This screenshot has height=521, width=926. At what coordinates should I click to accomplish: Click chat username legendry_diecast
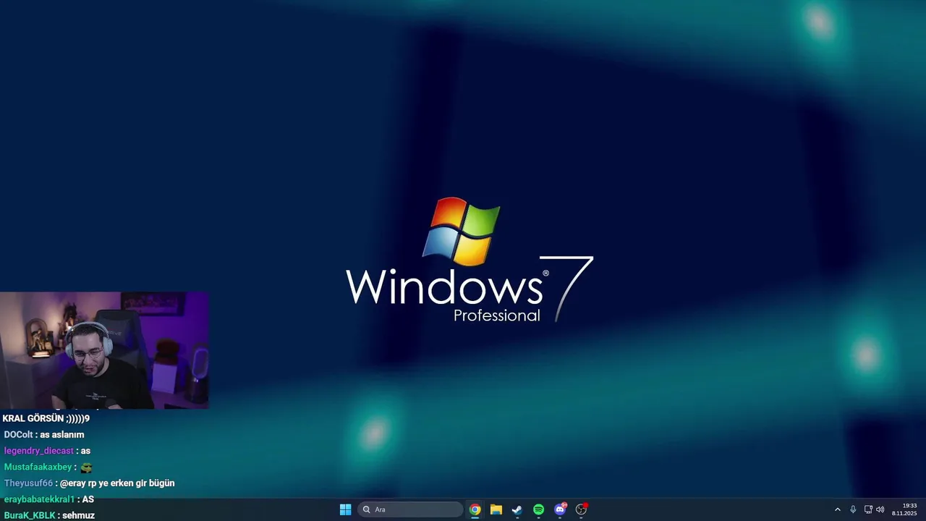coord(39,451)
